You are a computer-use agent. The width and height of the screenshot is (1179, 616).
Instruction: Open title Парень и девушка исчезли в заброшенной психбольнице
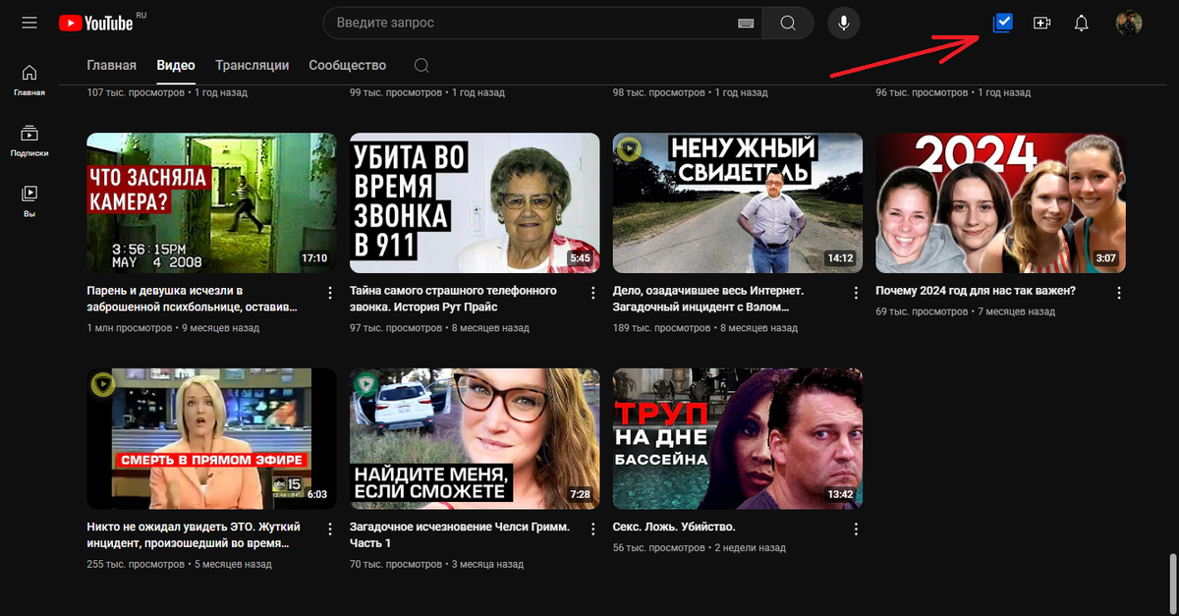point(193,299)
